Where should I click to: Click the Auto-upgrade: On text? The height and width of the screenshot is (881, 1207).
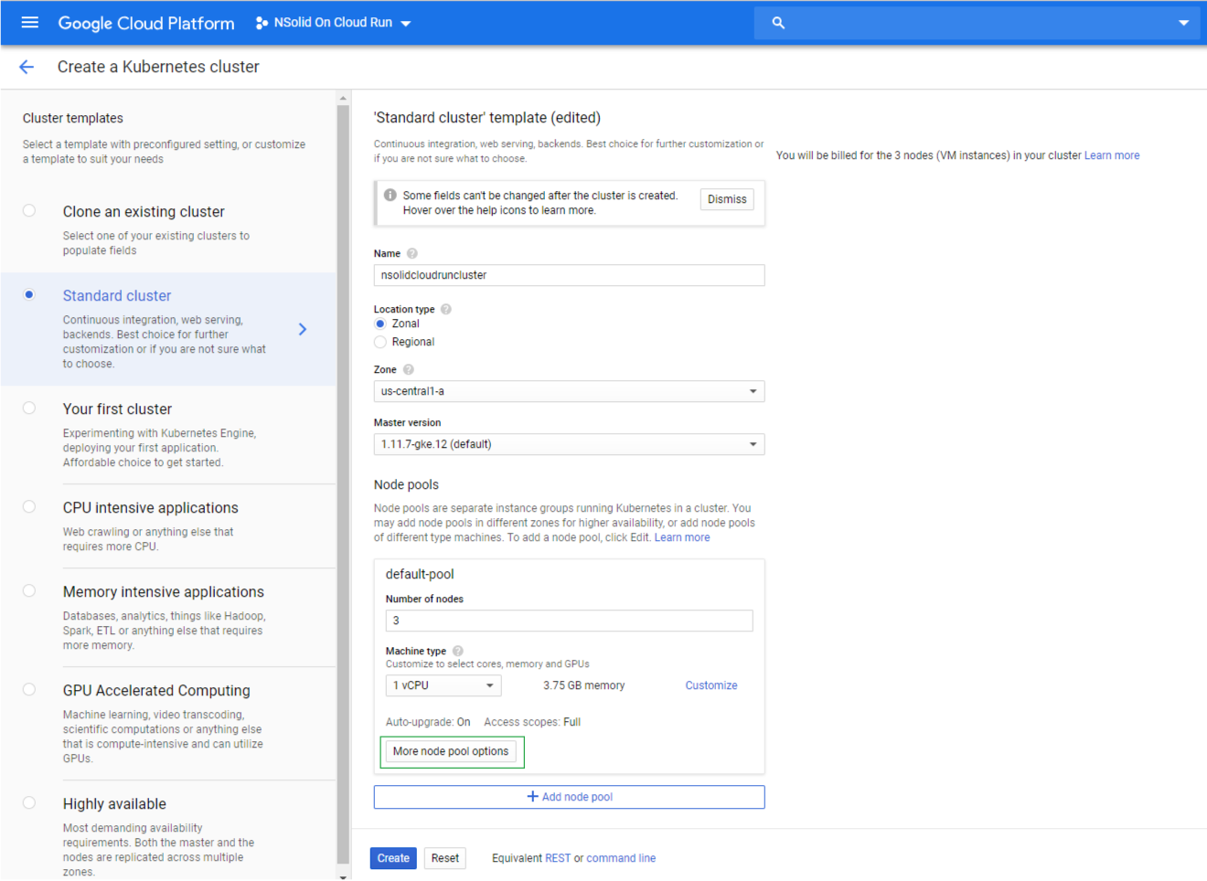coord(428,722)
